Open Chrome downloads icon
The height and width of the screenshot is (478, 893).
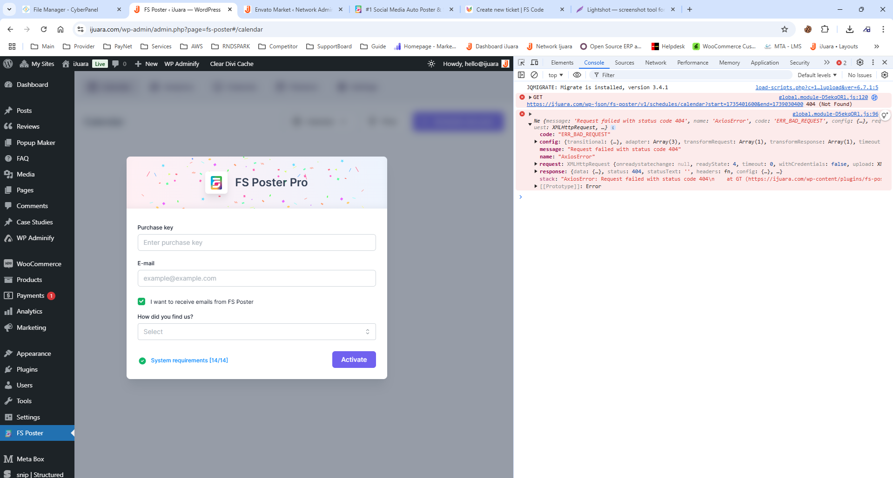click(x=850, y=29)
